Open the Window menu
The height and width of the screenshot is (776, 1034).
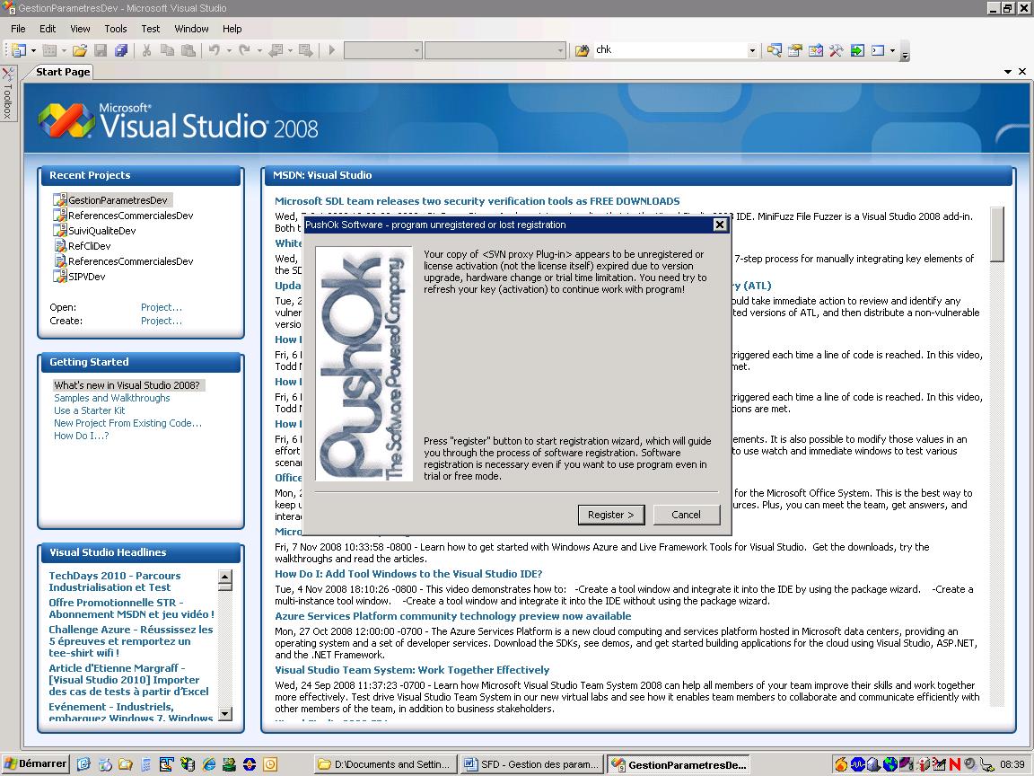(191, 29)
